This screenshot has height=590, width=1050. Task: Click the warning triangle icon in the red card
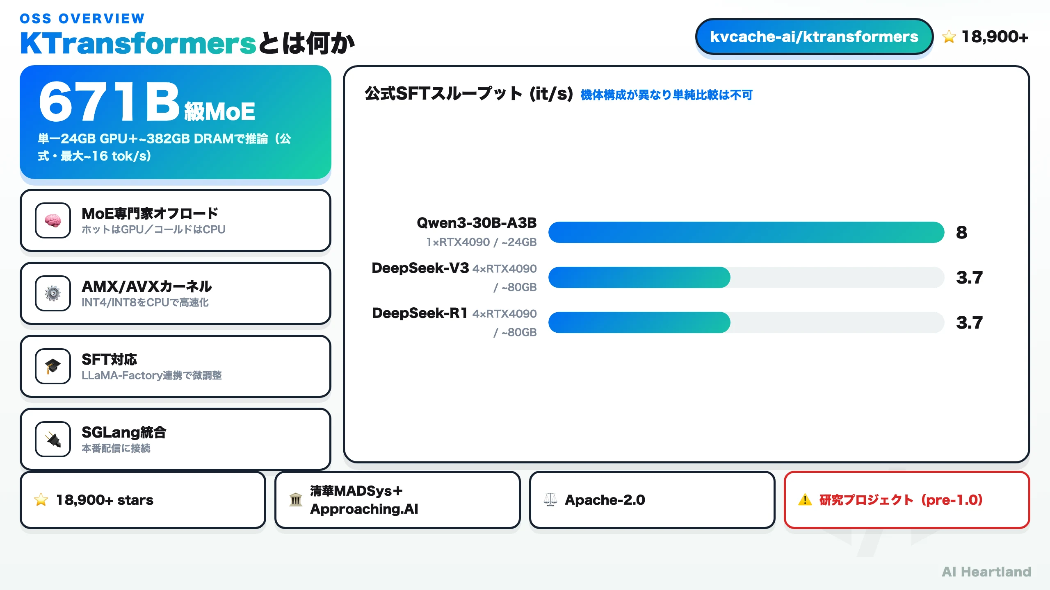[x=805, y=500]
